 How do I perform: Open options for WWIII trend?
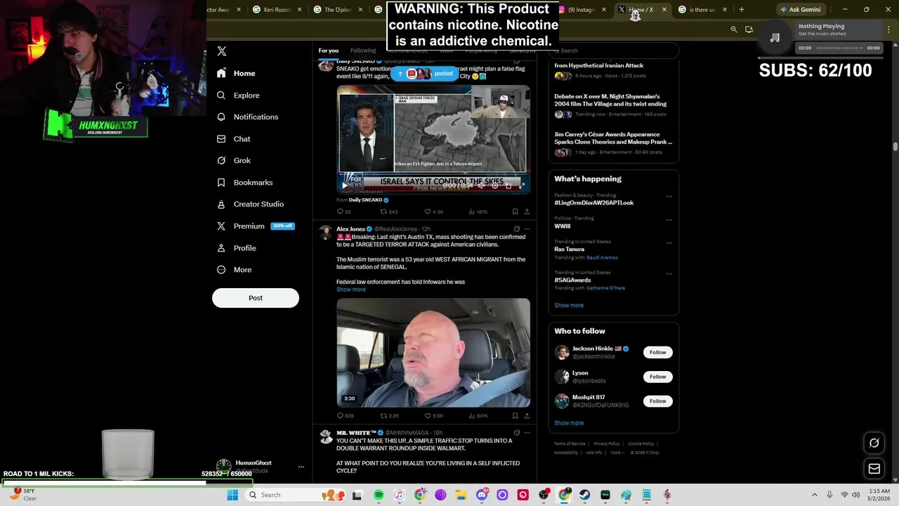coord(669,219)
